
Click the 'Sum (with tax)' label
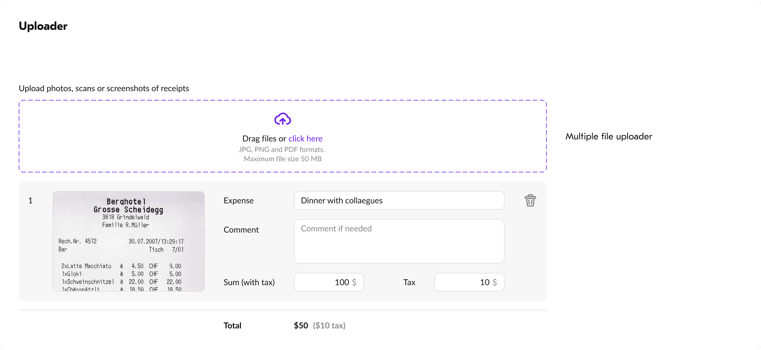tap(249, 283)
